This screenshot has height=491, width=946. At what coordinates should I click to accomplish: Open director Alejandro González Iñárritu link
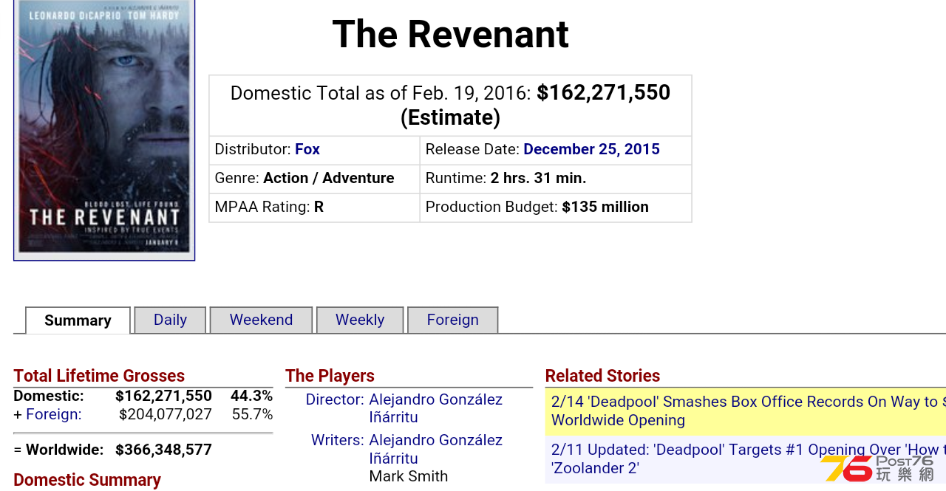coord(435,408)
